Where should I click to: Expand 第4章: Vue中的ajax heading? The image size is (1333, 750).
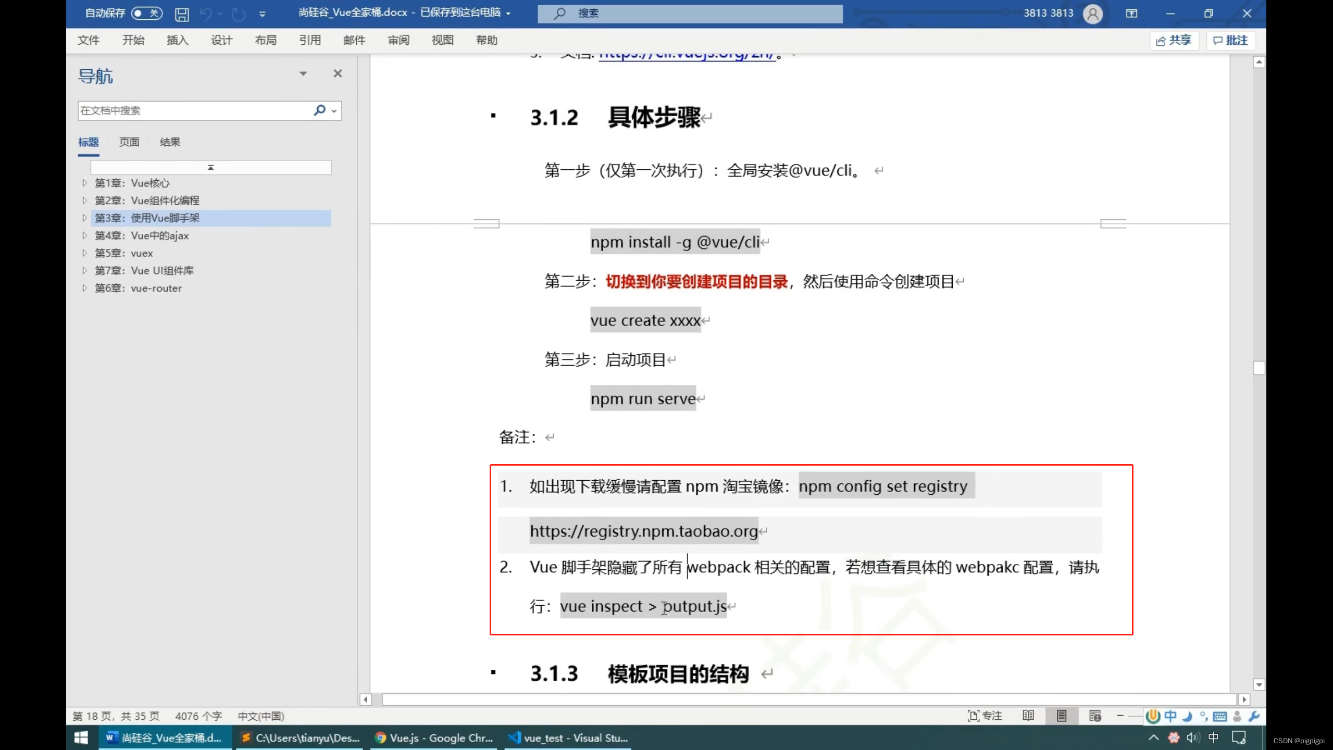click(84, 235)
